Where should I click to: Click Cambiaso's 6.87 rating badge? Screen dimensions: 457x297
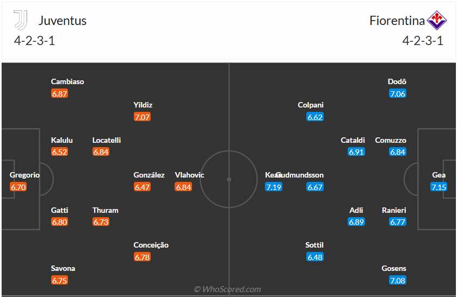click(59, 93)
